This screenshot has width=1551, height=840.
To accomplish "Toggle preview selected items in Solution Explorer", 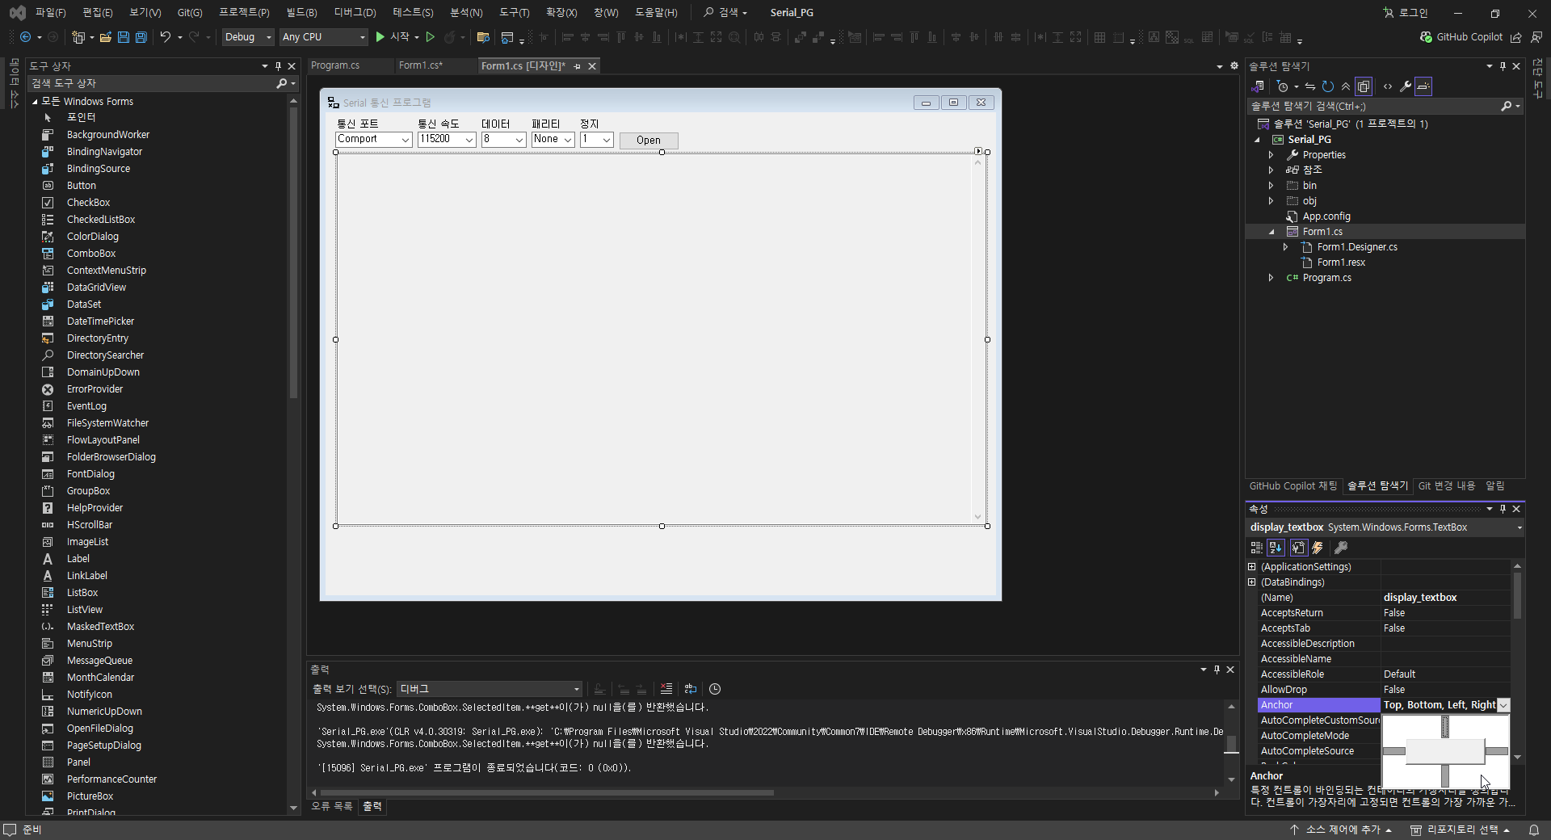I will pos(1423,86).
